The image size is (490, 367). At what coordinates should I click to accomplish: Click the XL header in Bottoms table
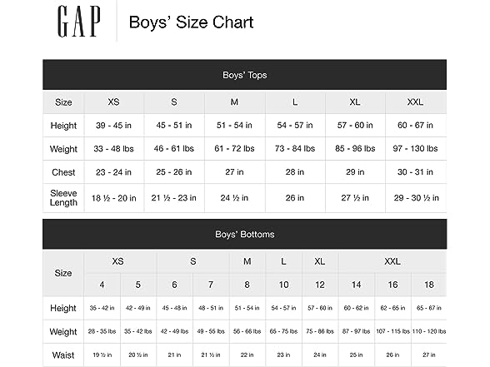(x=320, y=261)
